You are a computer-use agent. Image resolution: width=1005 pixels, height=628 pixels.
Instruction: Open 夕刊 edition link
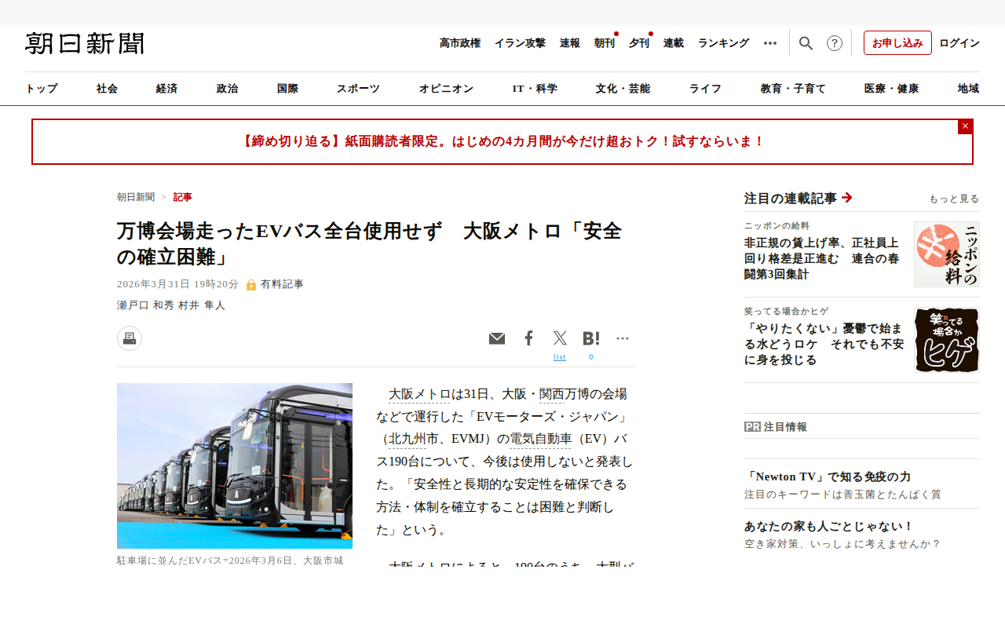(639, 43)
